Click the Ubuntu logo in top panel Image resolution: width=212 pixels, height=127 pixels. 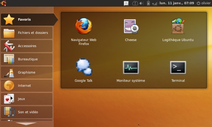[x=3, y=3]
